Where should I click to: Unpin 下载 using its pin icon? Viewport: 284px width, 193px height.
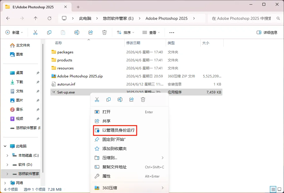38,82
